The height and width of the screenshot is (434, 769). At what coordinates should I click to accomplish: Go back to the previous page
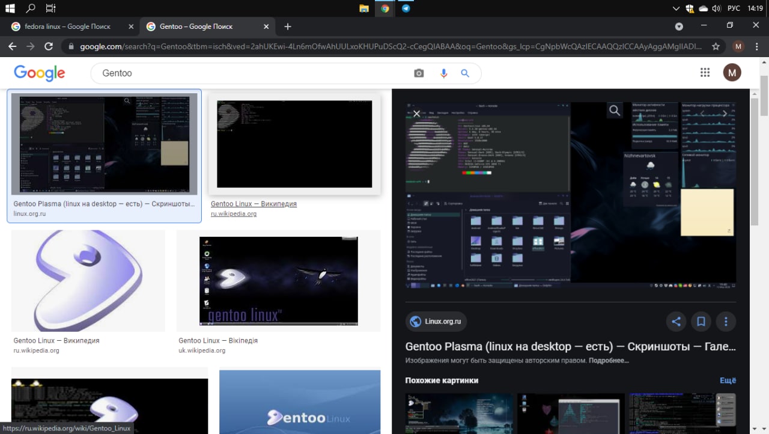(12, 46)
